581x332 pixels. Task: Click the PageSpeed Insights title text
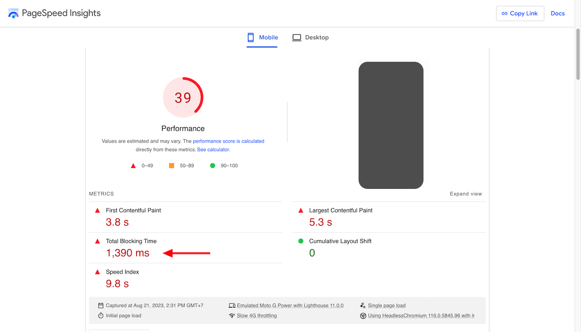[x=61, y=13]
